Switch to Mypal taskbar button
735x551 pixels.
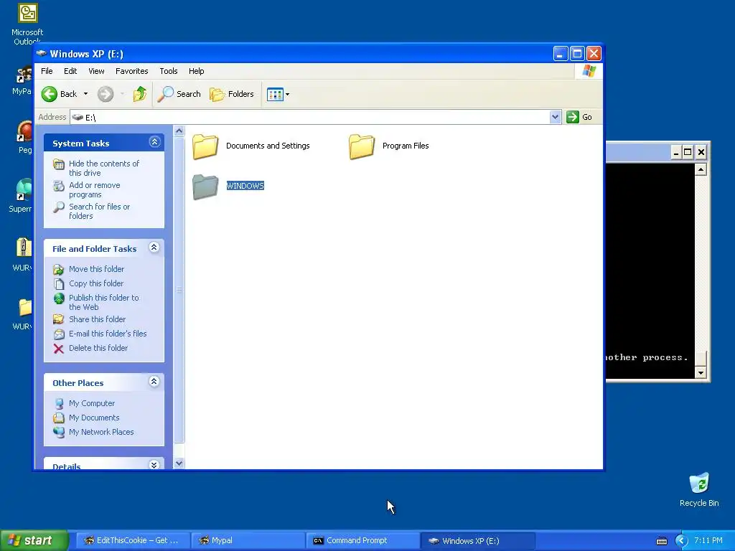pyautogui.click(x=248, y=541)
